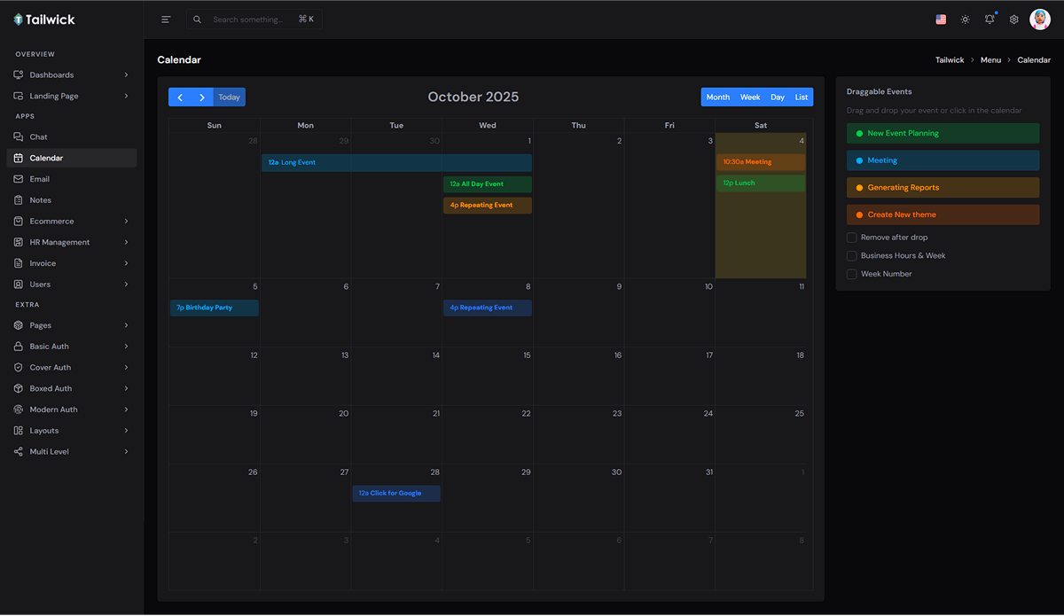Open settings via the gear icon
1064x616 pixels.
coord(1014,19)
